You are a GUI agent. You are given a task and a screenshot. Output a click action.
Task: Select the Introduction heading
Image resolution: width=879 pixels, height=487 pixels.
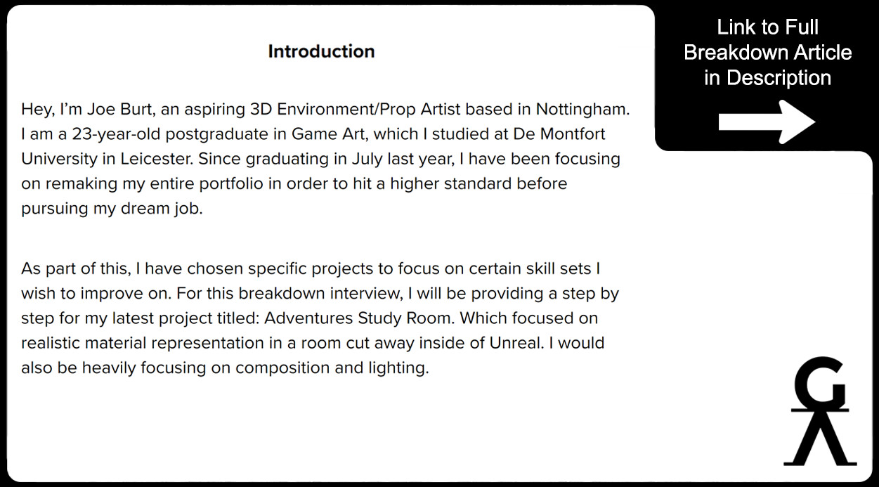pos(321,51)
